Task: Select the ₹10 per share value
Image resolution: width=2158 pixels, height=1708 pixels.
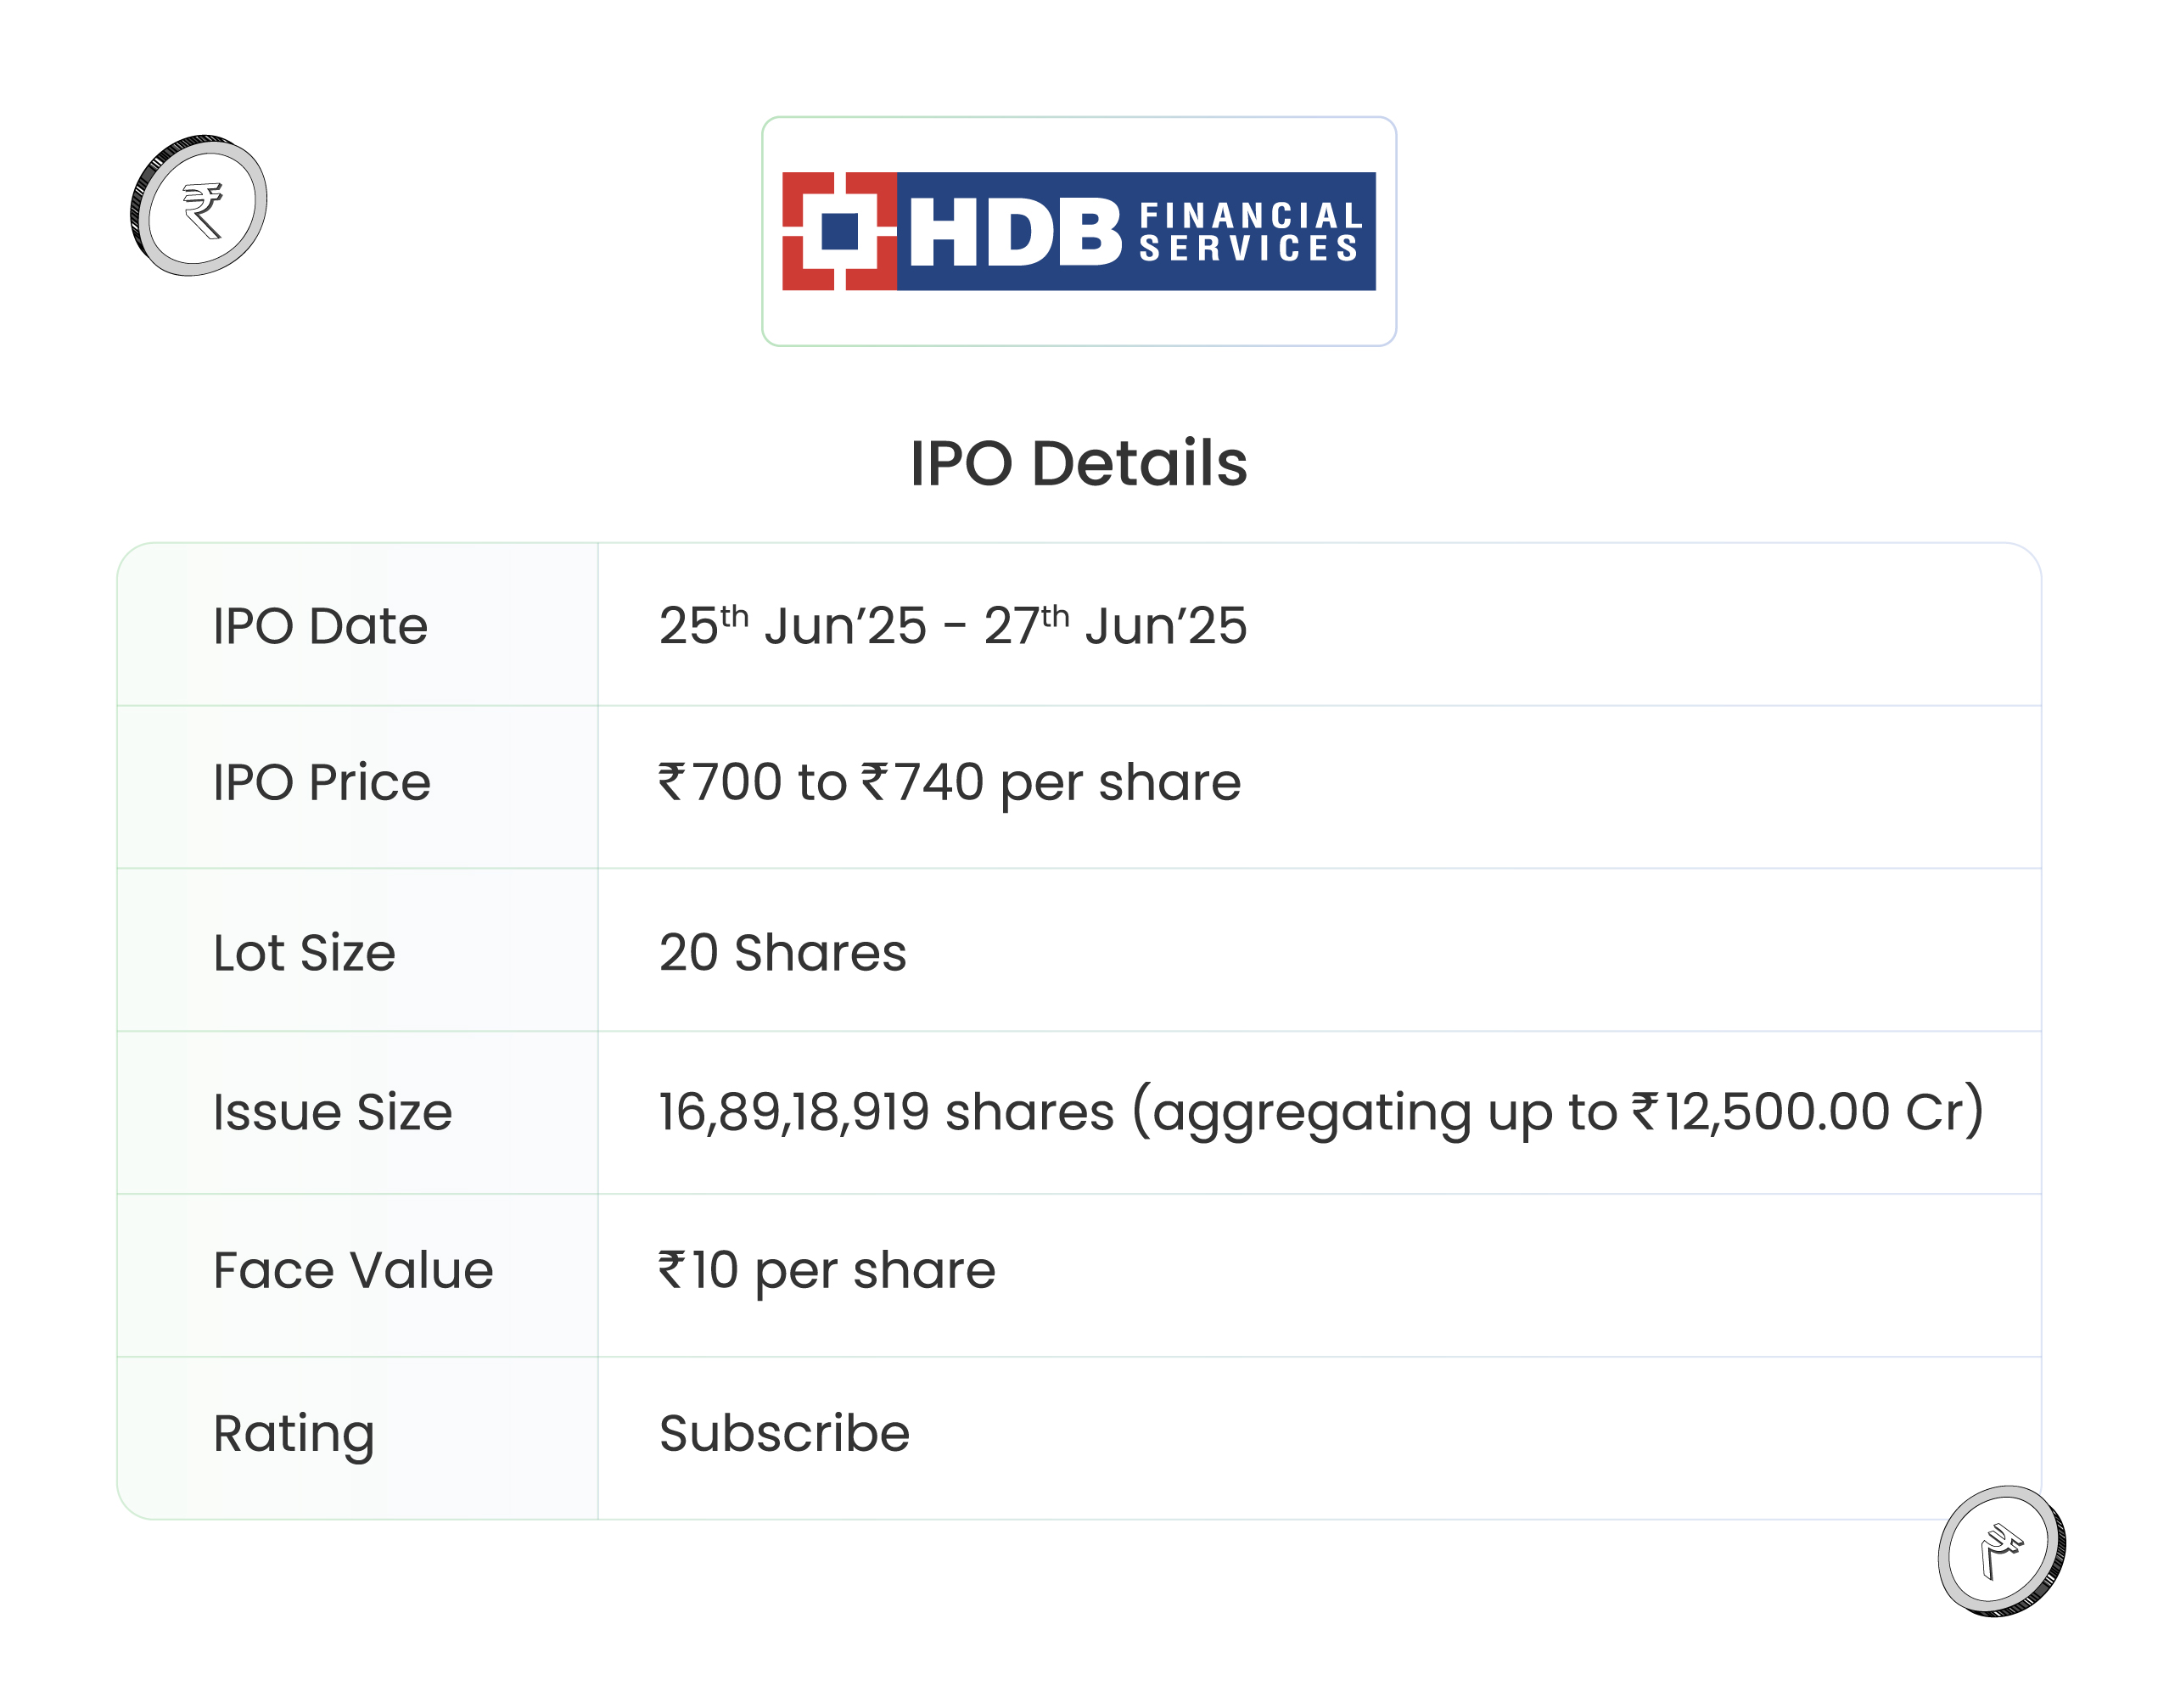Action: (x=827, y=1270)
